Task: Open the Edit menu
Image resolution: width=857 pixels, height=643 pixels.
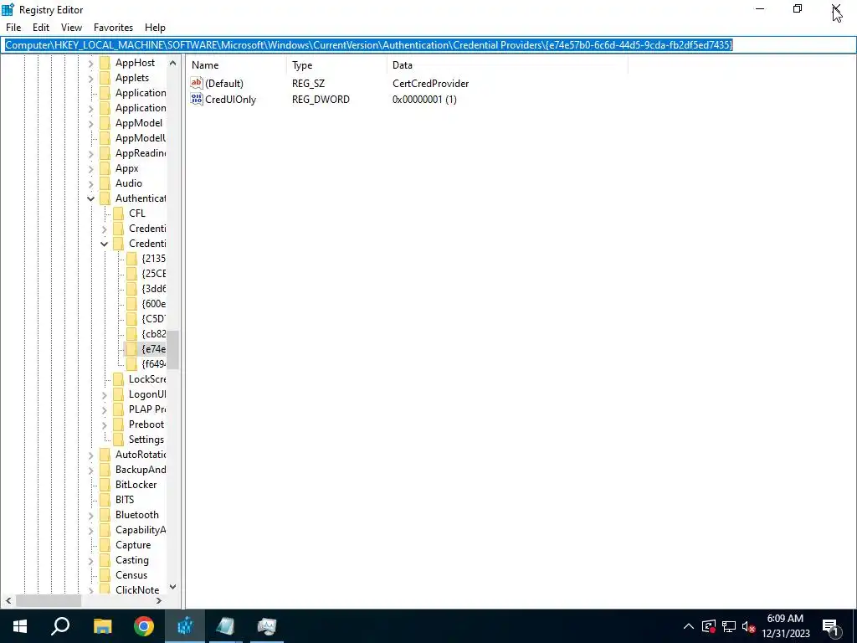Action: click(x=41, y=28)
